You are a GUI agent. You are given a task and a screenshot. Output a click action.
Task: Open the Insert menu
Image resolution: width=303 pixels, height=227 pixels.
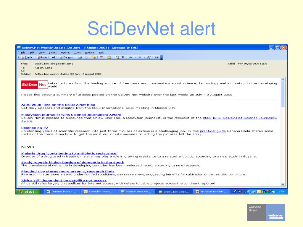[53, 53]
